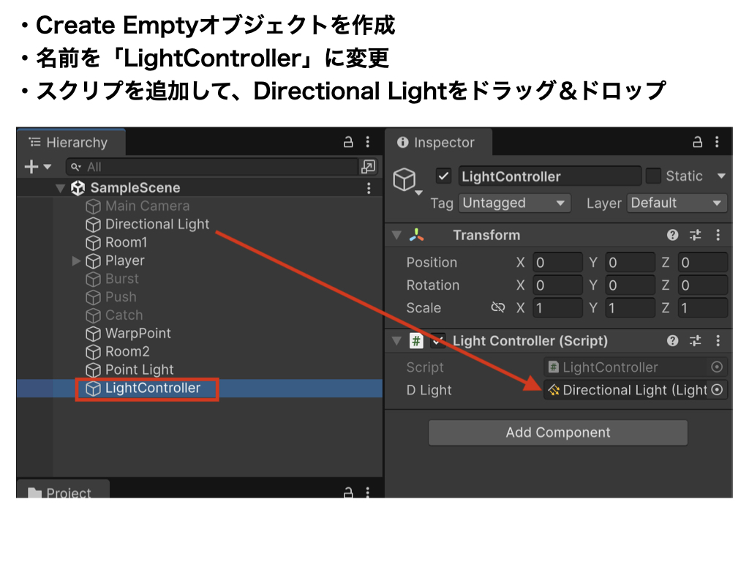Open the Layer dropdown showing Default
This screenshot has width=749, height=562.
pos(677,203)
